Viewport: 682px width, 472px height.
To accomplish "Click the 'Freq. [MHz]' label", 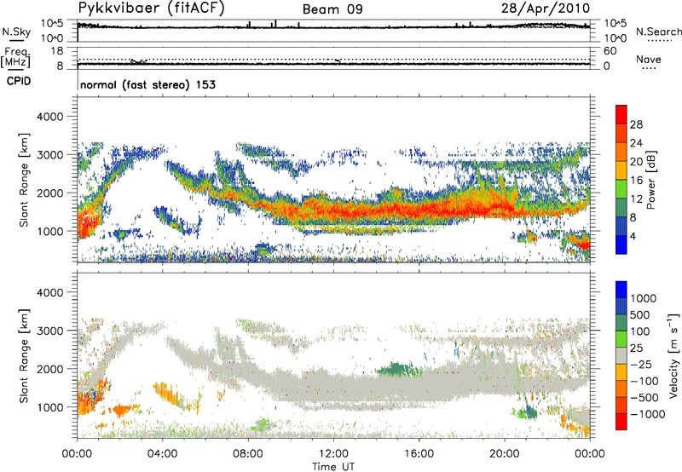I will pyautogui.click(x=16, y=57).
